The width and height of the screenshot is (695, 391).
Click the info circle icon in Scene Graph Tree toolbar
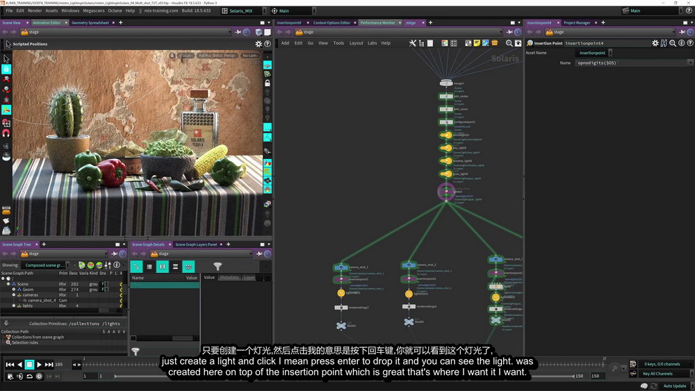[117, 265]
